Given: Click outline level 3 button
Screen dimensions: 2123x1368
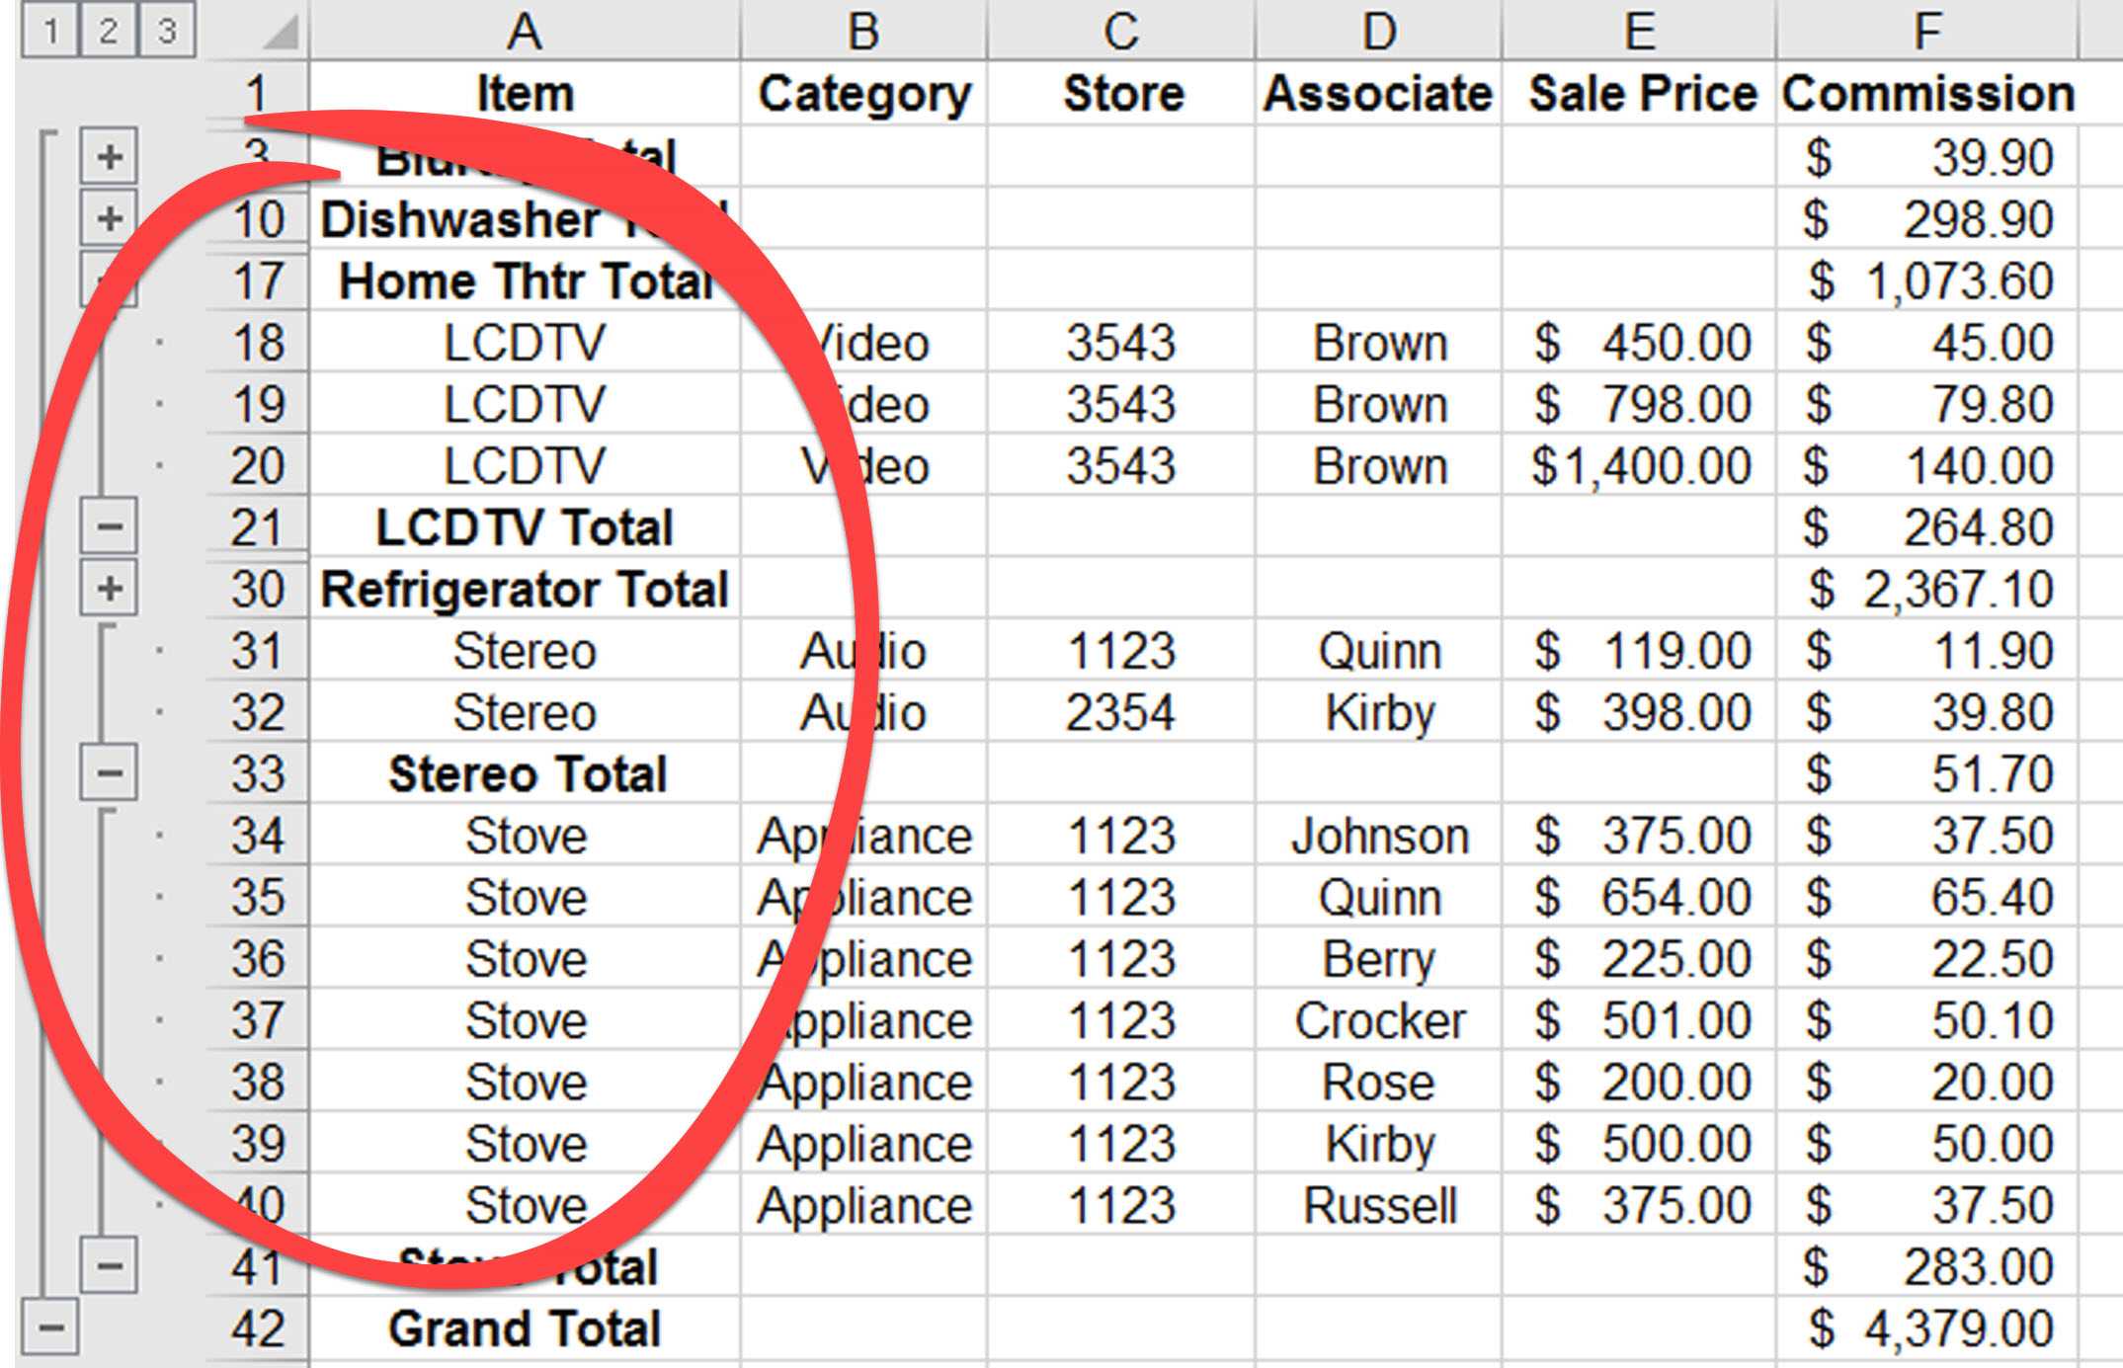Looking at the screenshot, I should coord(167,31).
